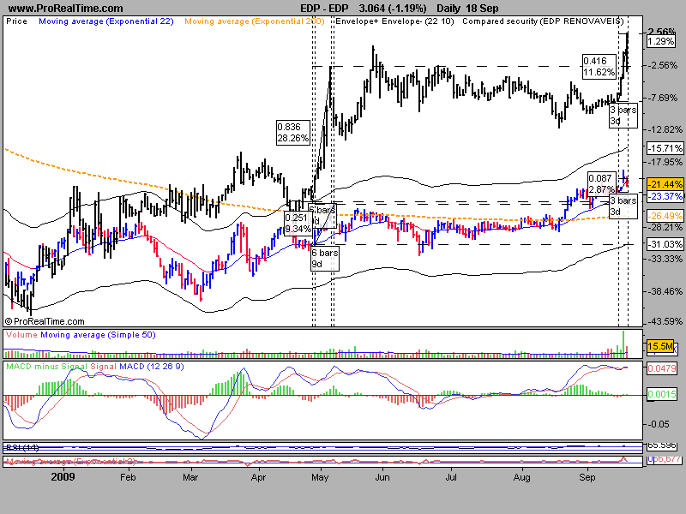Click the Aug month label
Screen dimensions: 686x514
click(521, 477)
